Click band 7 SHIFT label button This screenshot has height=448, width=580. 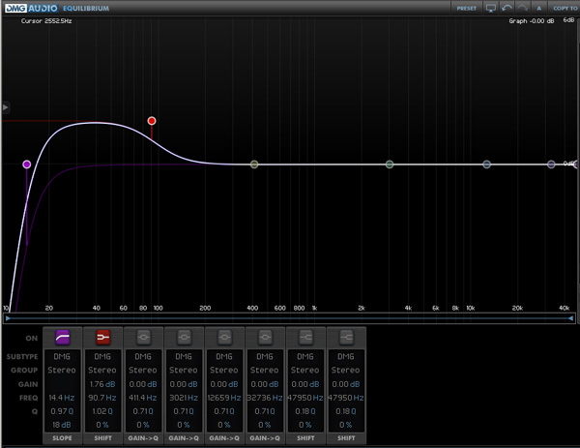(305, 438)
